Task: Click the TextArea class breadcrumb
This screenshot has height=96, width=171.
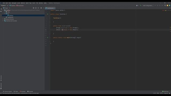Action: (x=13, y=6)
